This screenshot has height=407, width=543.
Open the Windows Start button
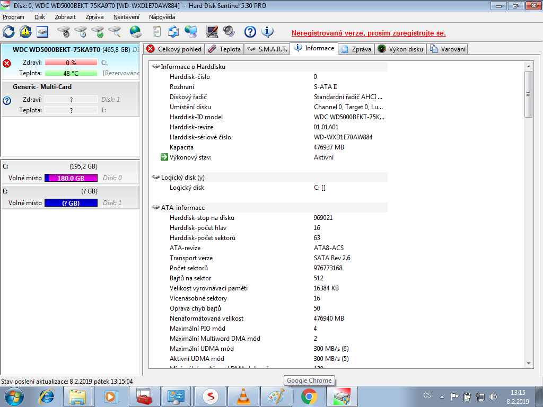[x=14, y=396]
